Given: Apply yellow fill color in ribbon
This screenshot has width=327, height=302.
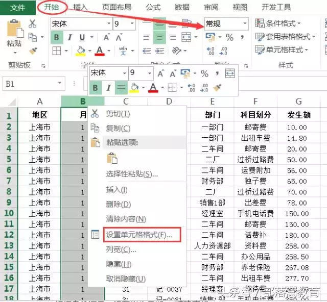Looking at the screenshot, I should (81, 51).
